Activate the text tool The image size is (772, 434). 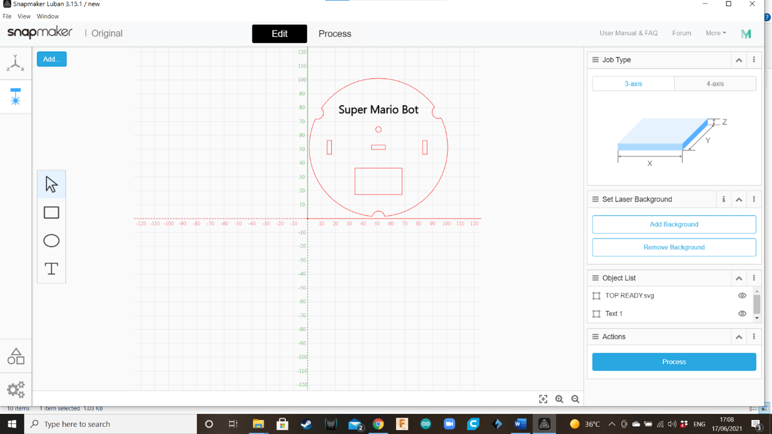(x=51, y=268)
